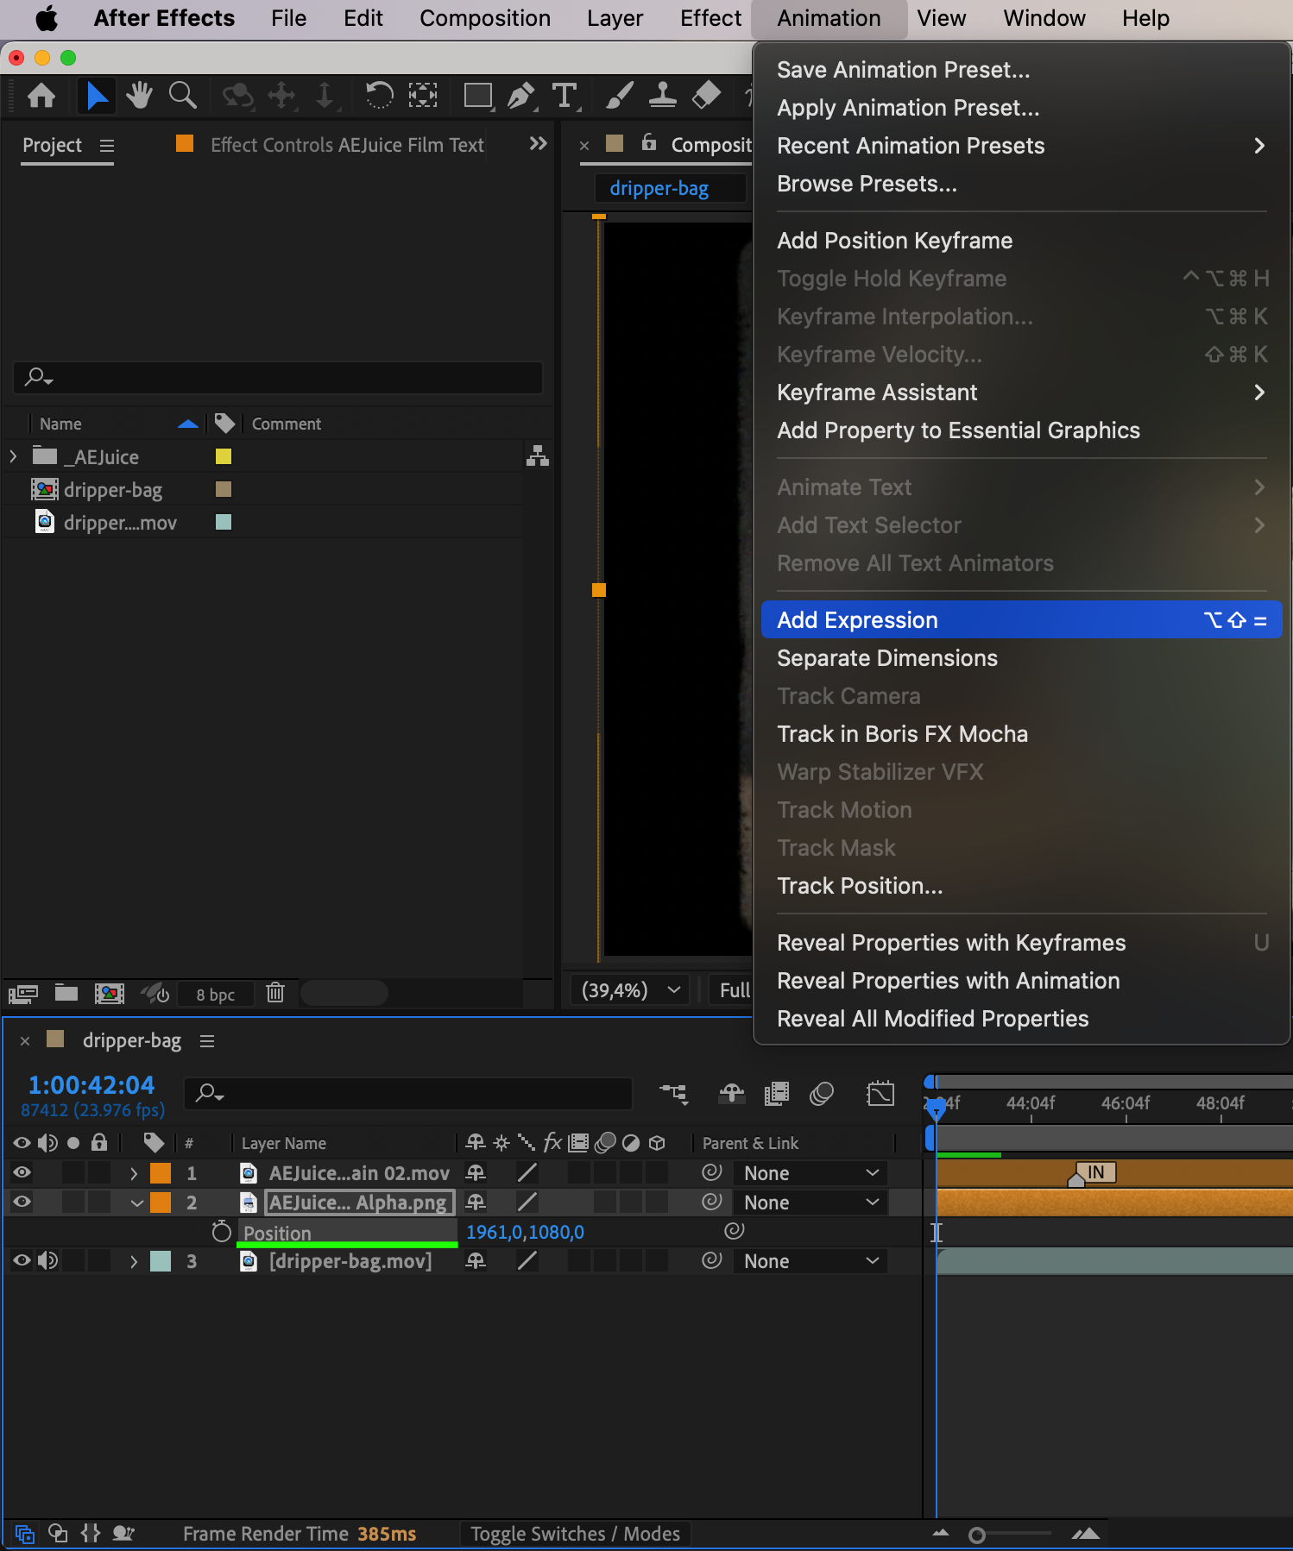Toggle Position stopwatch for keyframing

(x=222, y=1232)
